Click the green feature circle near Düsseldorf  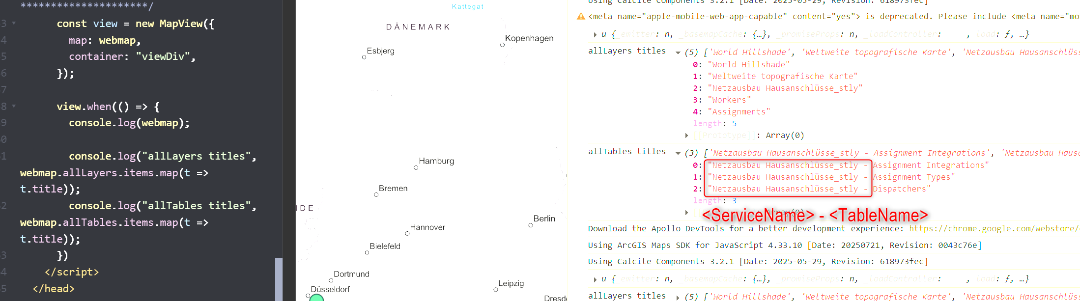point(316,298)
